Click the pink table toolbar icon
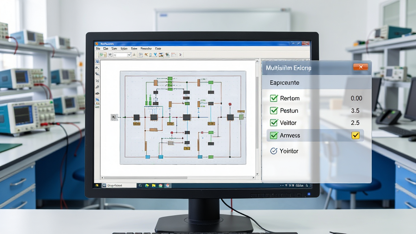The width and height of the screenshot is (416, 234). coord(173,55)
